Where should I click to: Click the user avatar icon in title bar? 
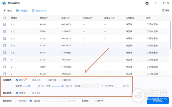147,3
